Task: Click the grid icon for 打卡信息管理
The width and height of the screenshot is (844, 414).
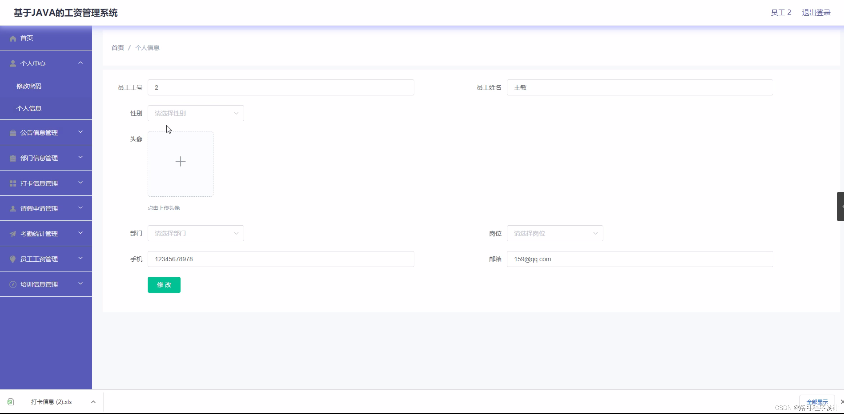Action: 13,183
